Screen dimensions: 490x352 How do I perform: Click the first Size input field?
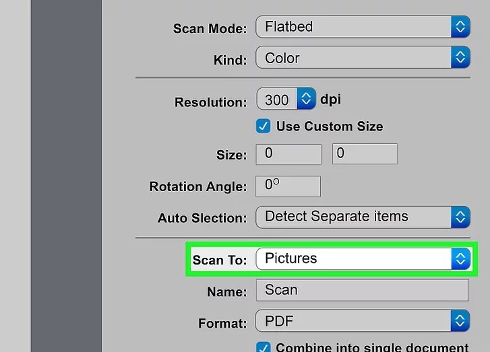288,153
